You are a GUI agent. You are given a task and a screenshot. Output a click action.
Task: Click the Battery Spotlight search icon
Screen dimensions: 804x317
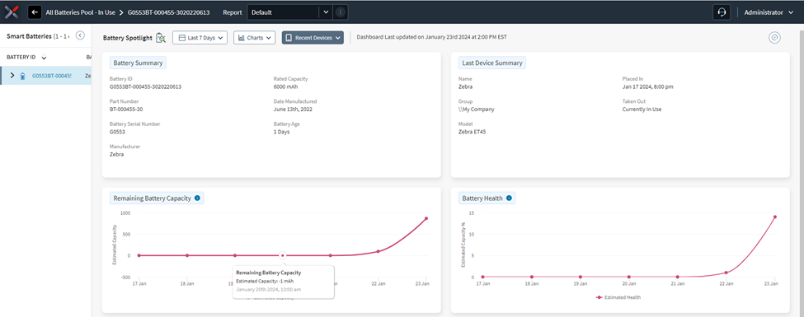point(161,38)
